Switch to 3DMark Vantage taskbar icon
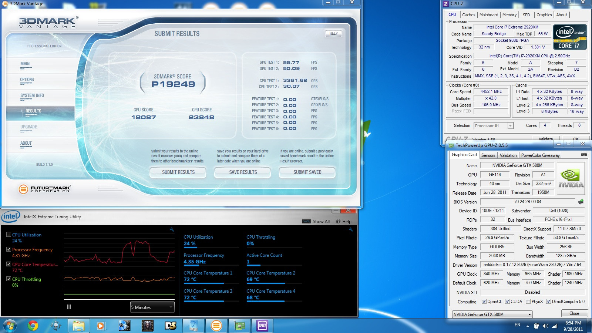Viewport: 592px width, 333px height. tap(216, 326)
